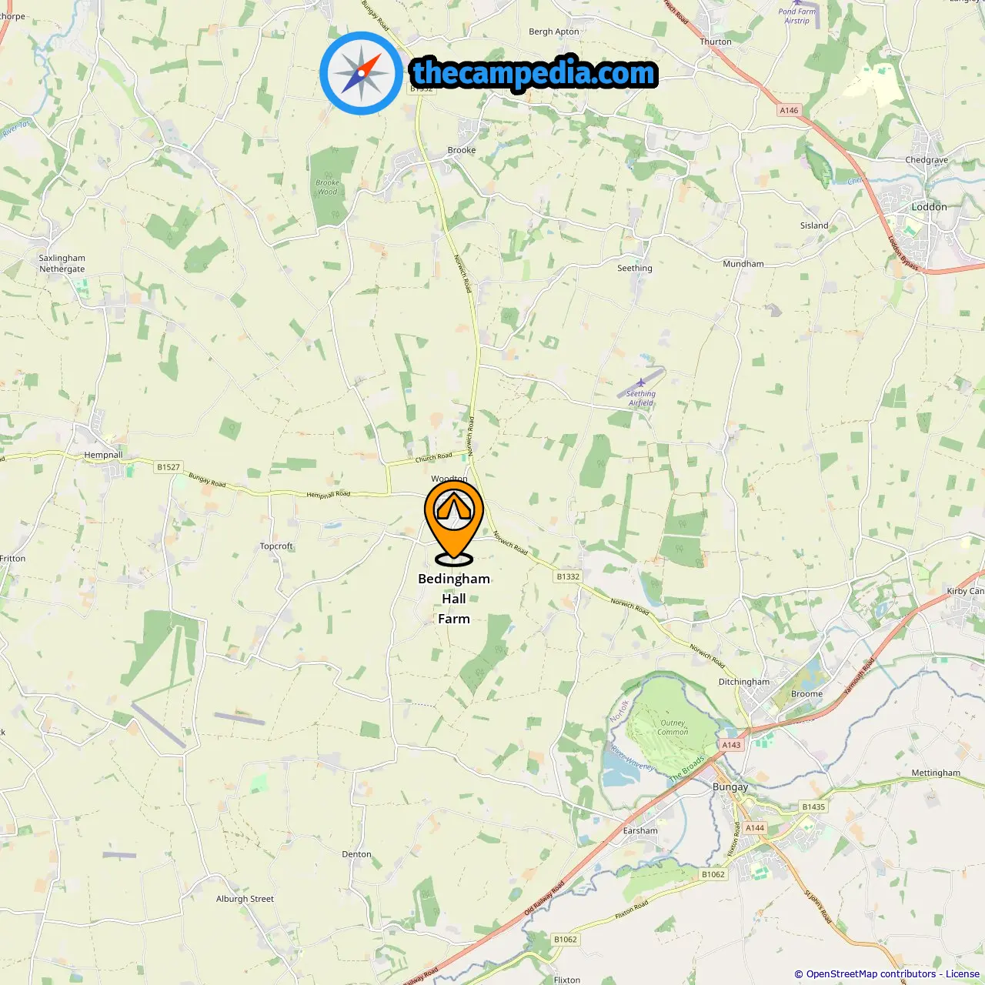Open thecampedia.com logo text
The width and height of the screenshot is (985, 985).
point(534,73)
